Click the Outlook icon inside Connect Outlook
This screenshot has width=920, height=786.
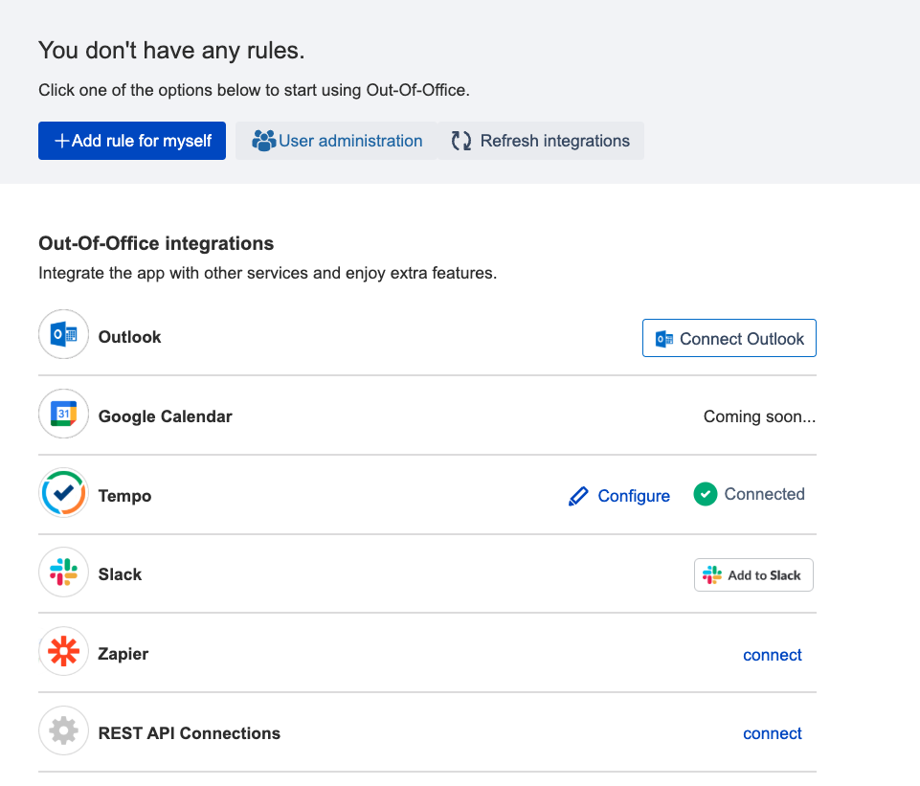pyautogui.click(x=664, y=339)
